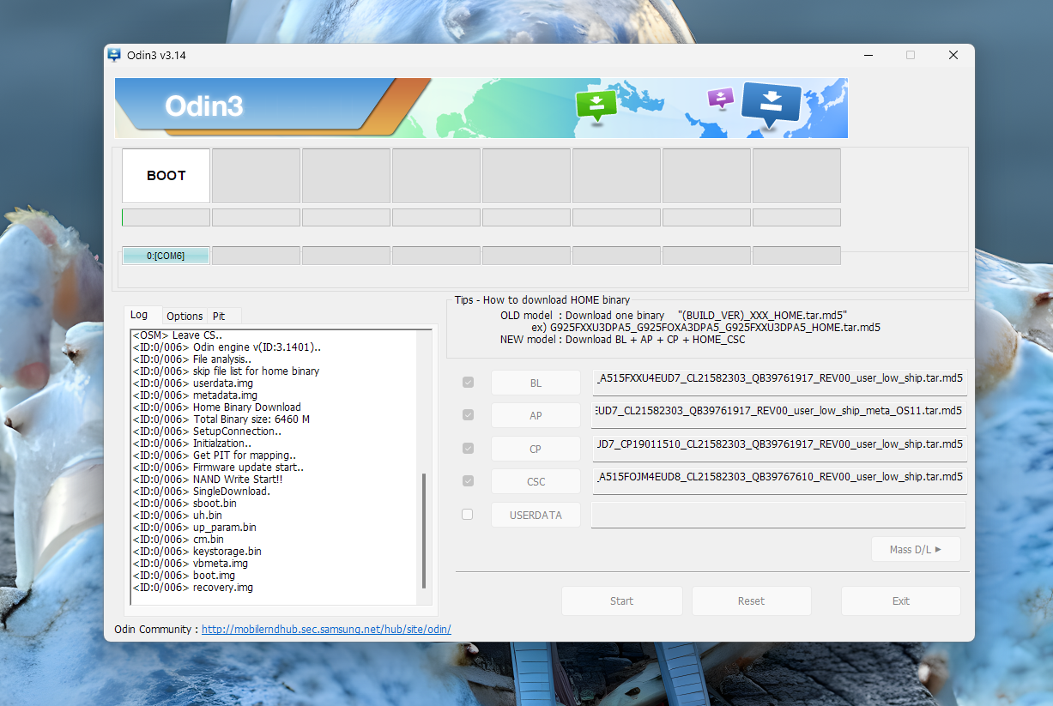
Task: Click log line 'up_param.bin'
Action: coord(194,528)
